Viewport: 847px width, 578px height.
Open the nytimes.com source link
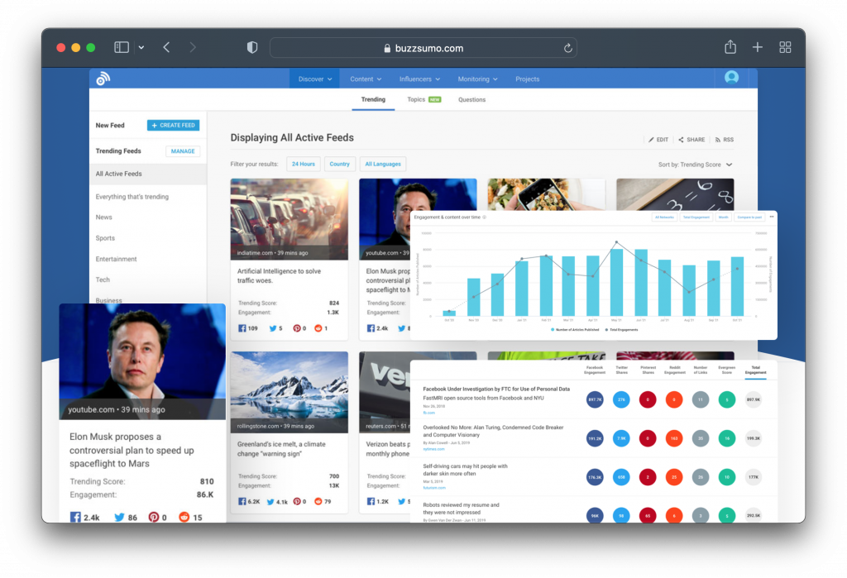tap(433, 449)
